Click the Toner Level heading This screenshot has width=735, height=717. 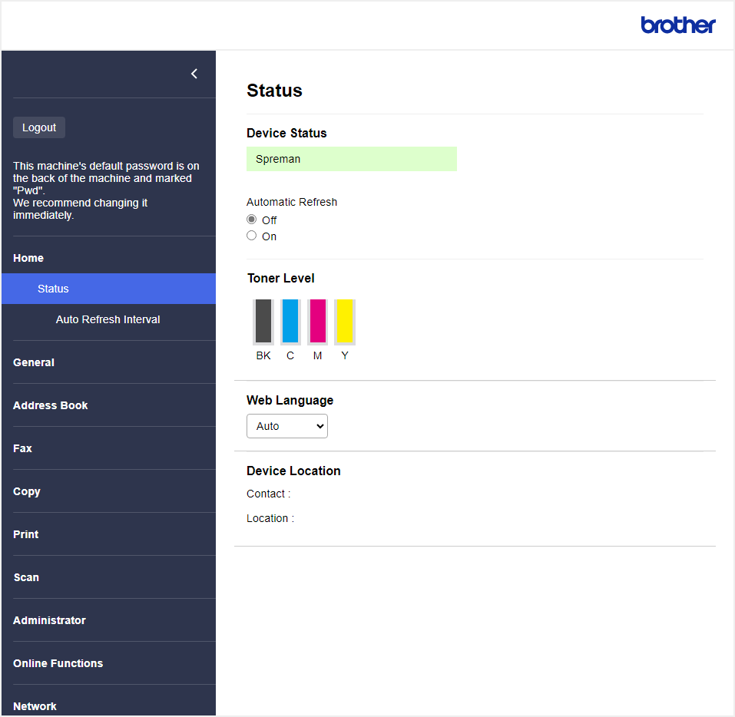point(281,279)
